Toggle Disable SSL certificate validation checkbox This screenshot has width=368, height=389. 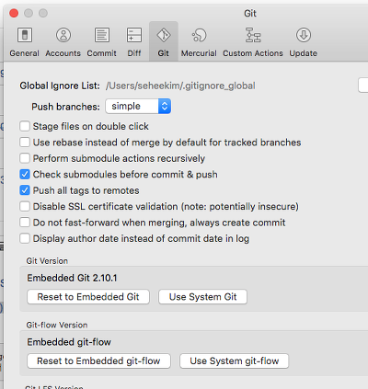[25, 206]
